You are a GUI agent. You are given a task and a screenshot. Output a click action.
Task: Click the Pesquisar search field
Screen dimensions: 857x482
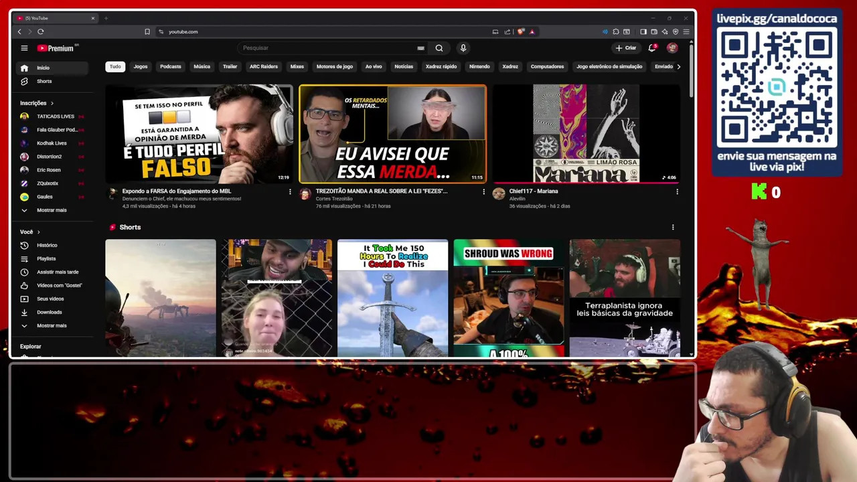tap(328, 48)
